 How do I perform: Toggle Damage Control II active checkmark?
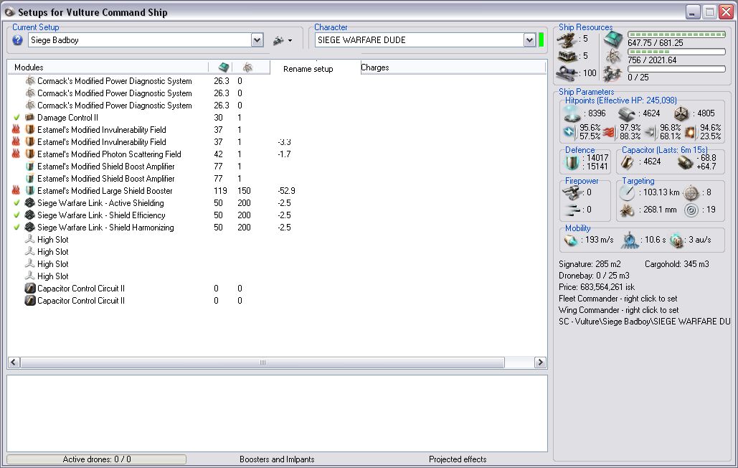point(16,118)
